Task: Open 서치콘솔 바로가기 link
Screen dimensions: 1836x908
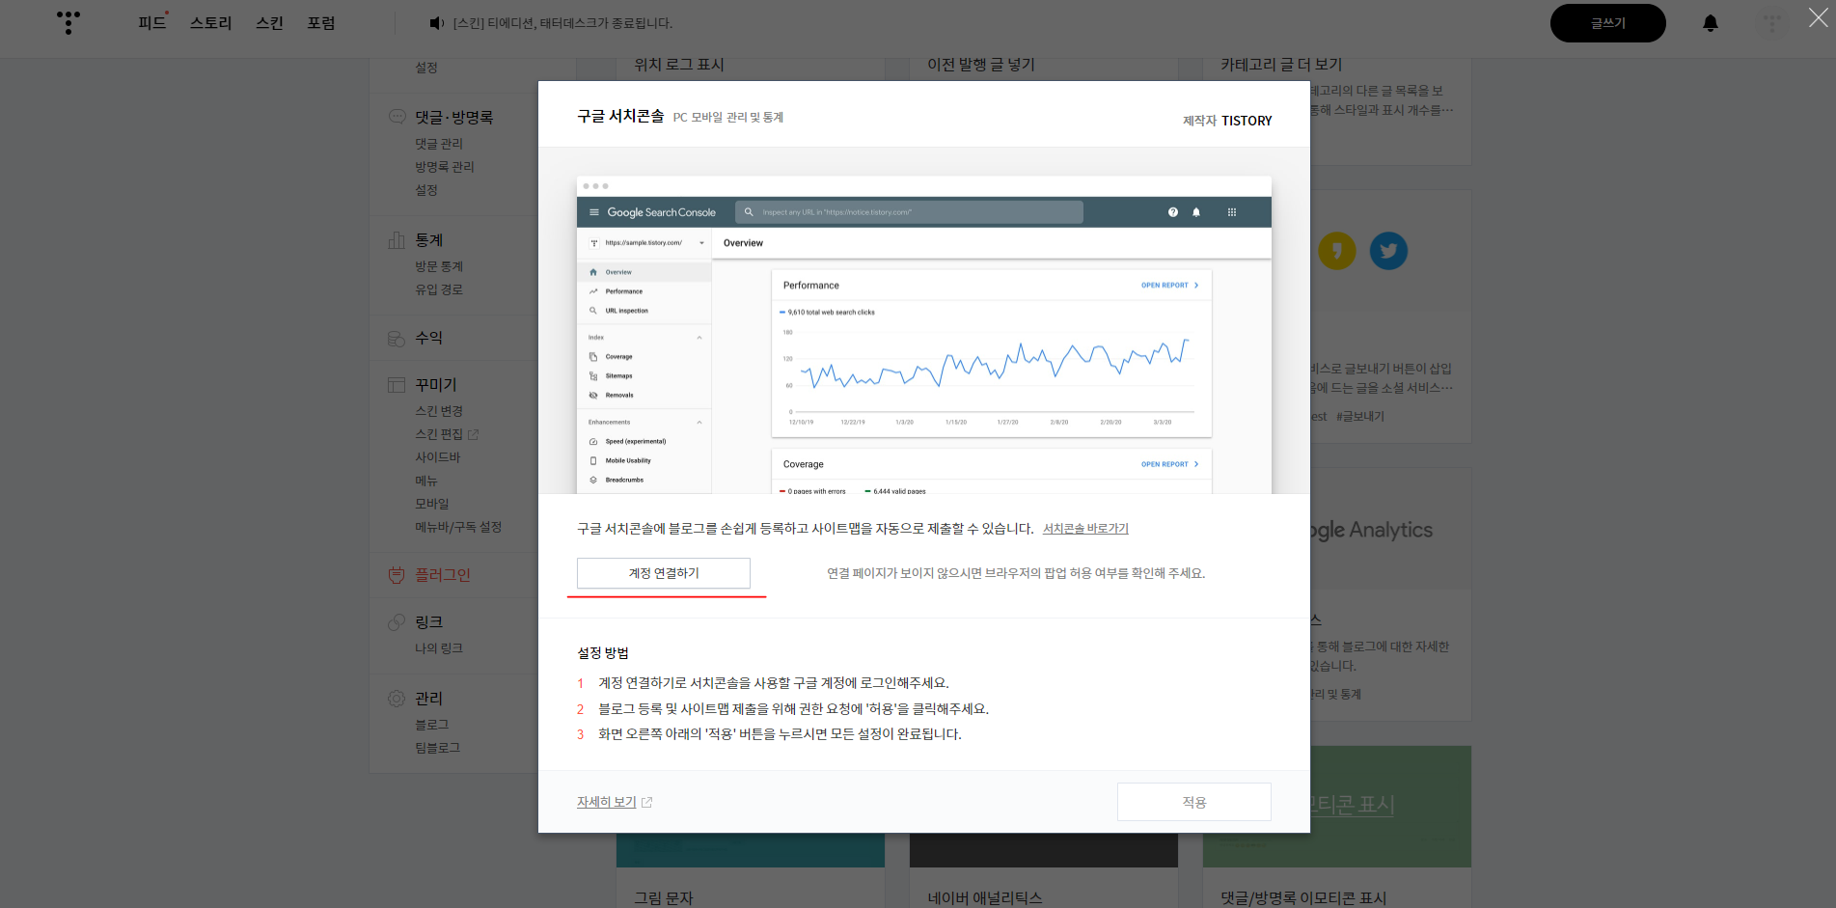Action: 1085,529
